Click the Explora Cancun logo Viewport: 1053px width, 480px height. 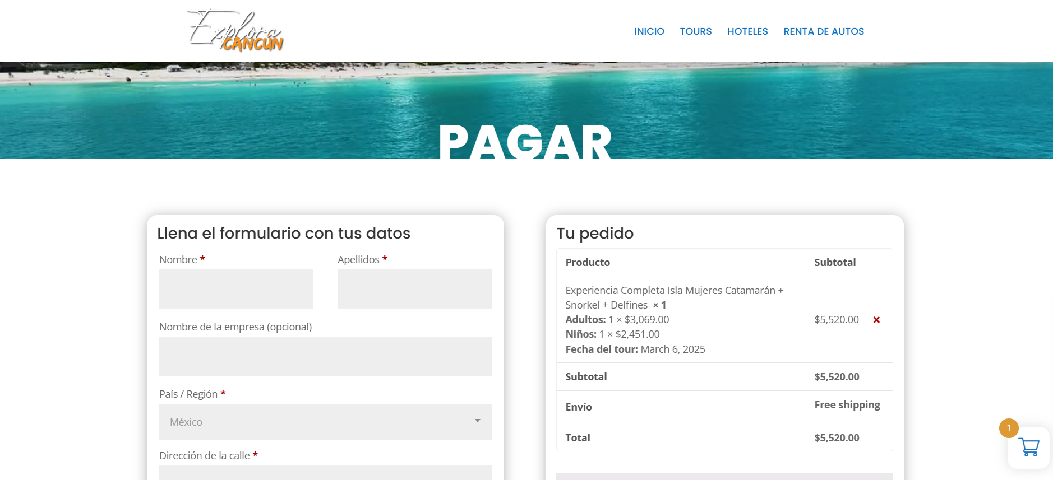235,31
